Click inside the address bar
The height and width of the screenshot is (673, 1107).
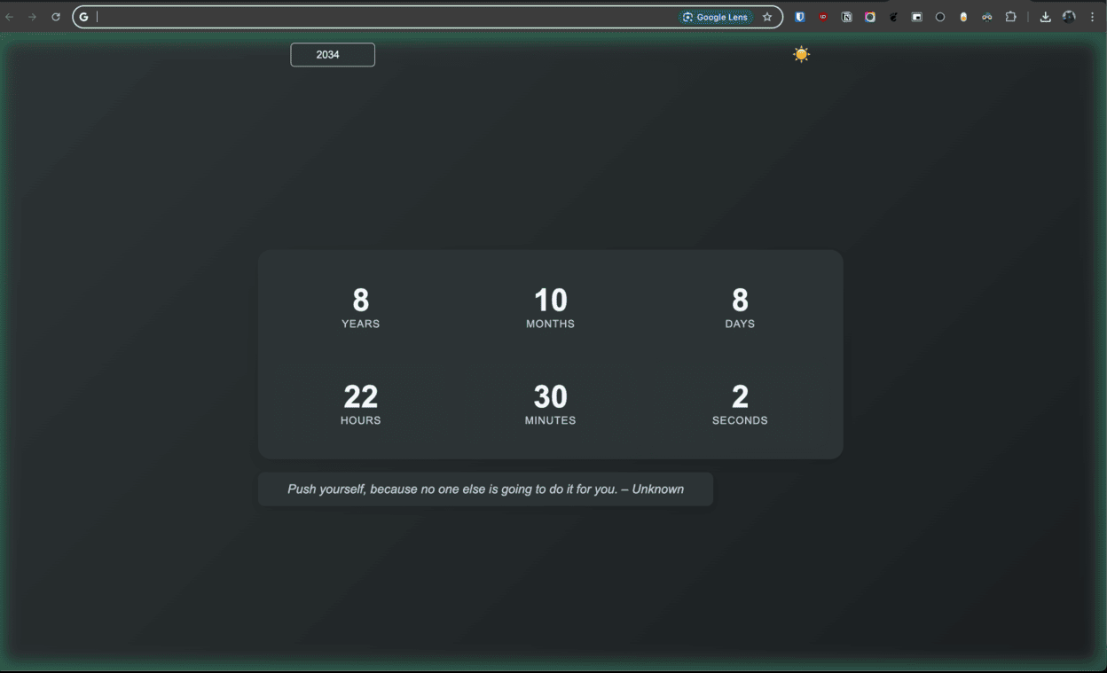tap(355, 16)
